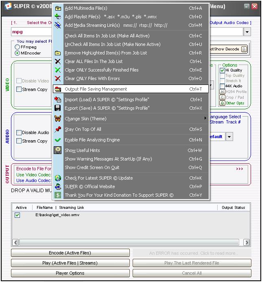
Task: Choose Show Credit Screen On Quit
Action: (131, 167)
